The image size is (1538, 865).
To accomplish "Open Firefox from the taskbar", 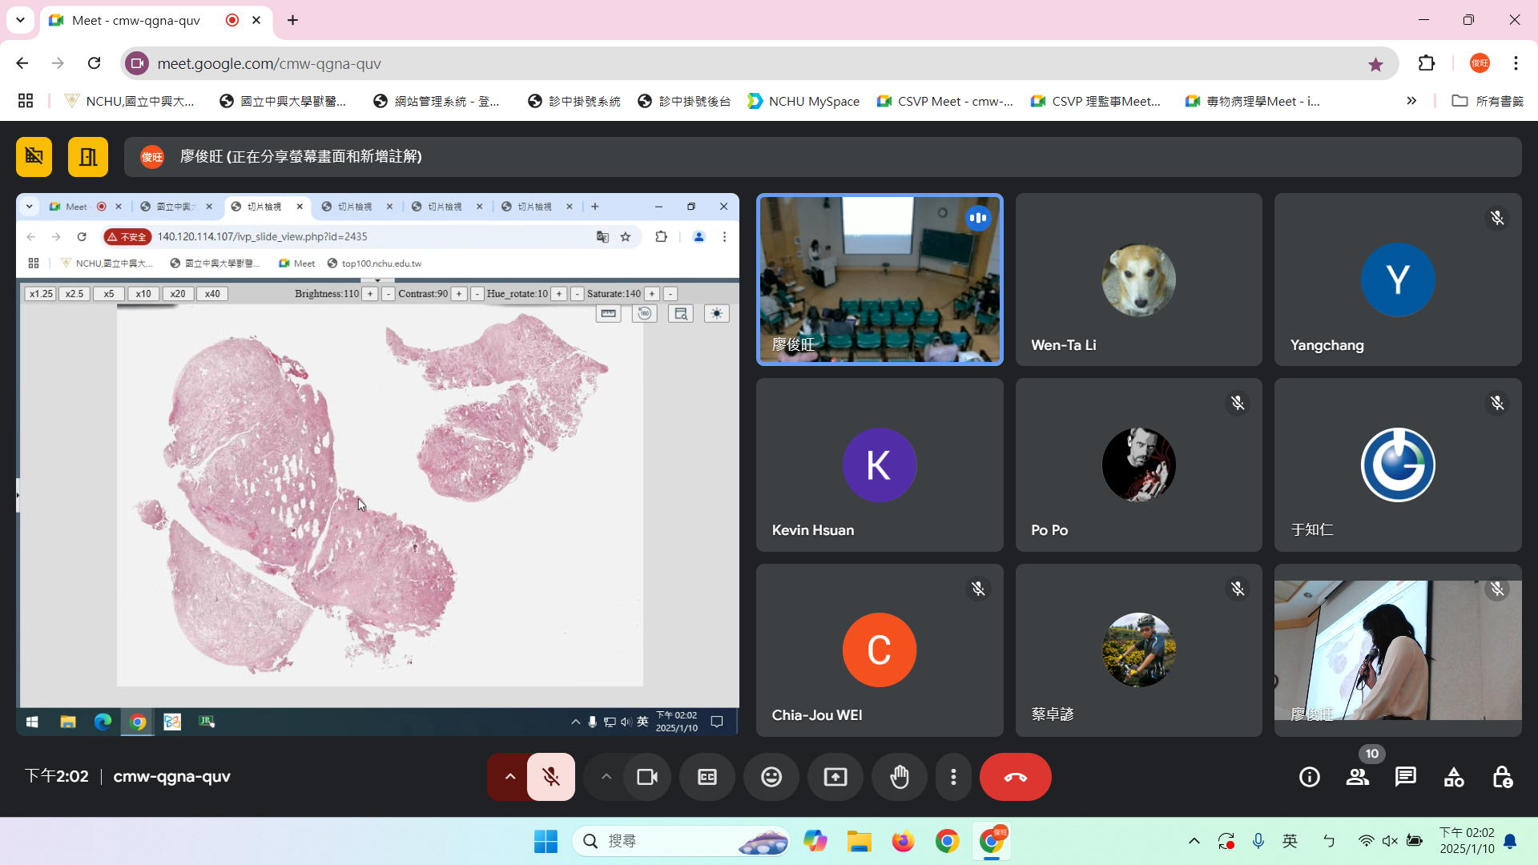I will [903, 841].
